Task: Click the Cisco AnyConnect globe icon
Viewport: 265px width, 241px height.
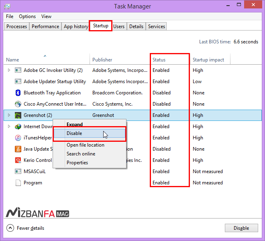Action: point(18,104)
